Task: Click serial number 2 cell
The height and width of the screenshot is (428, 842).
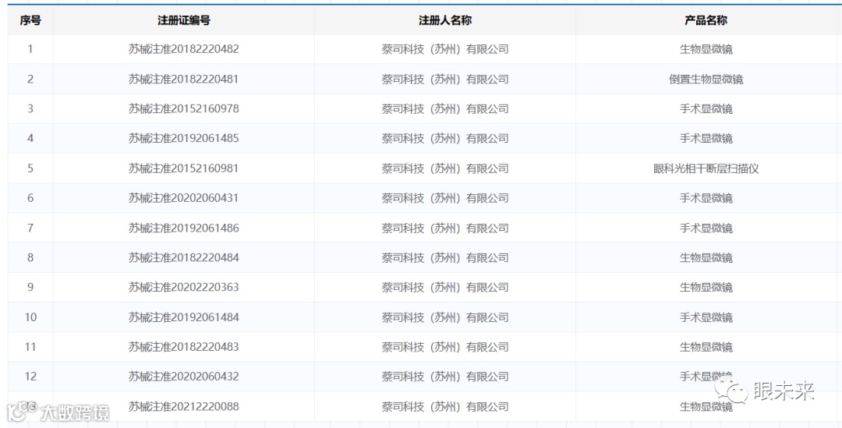Action: tap(30, 79)
